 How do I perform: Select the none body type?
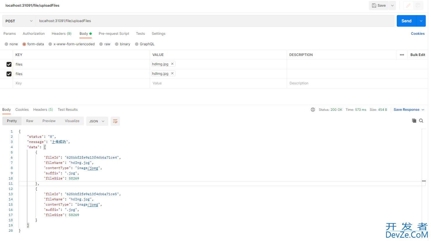click(11, 44)
